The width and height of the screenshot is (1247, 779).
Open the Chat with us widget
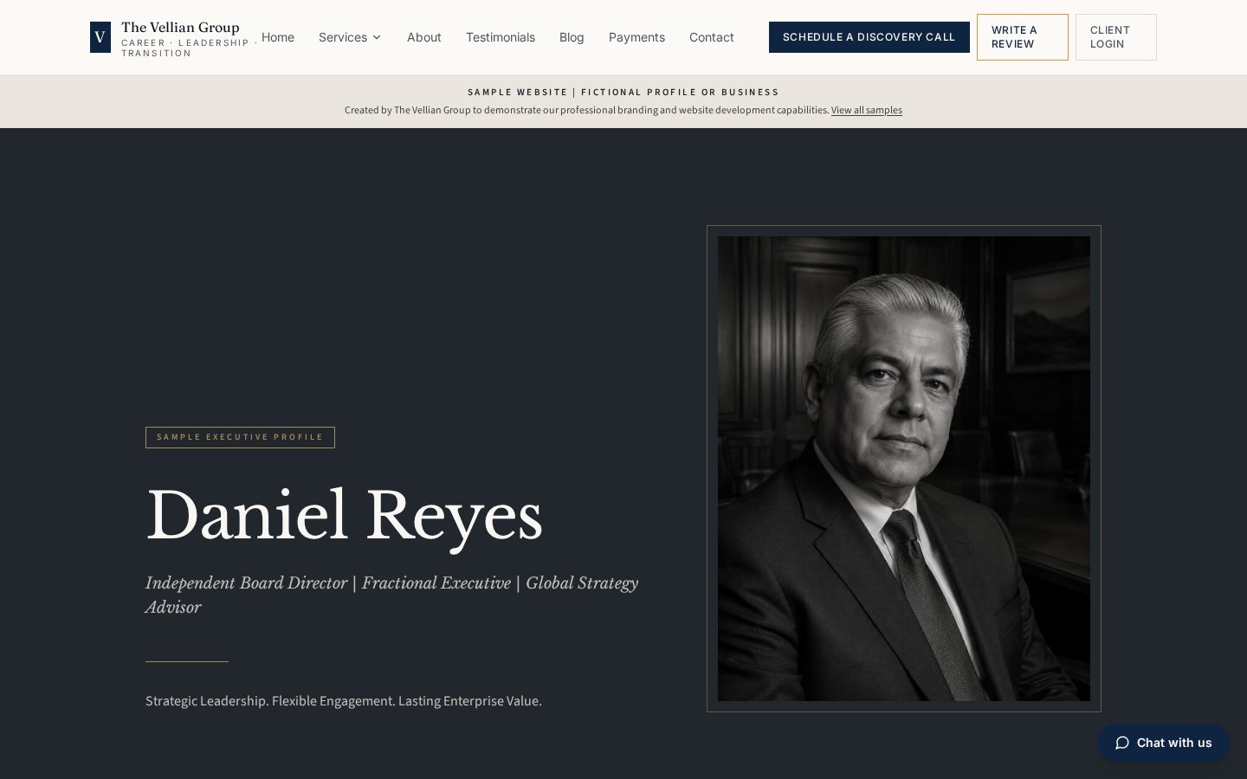[1164, 743]
